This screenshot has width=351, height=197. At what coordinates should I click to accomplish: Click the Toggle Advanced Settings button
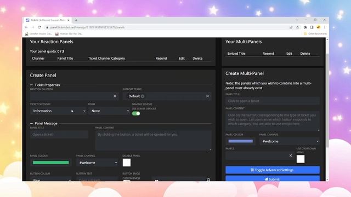click(273, 170)
